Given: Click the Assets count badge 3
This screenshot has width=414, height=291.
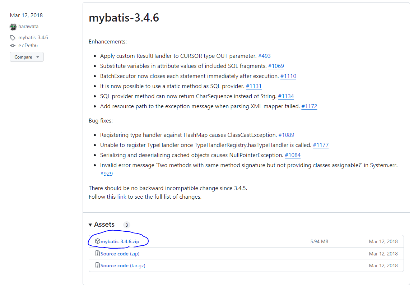Looking at the screenshot, I should tap(127, 225).
